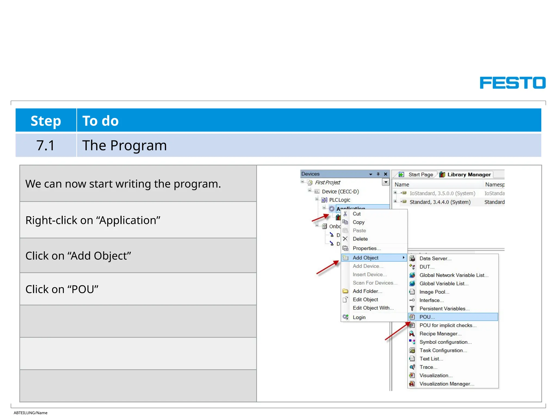Collapse the Device (CECC-D) node
557x418 pixels.
310,190
